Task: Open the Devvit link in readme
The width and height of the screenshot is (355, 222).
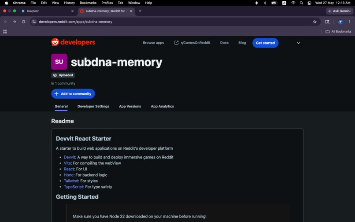Action: [70, 157]
